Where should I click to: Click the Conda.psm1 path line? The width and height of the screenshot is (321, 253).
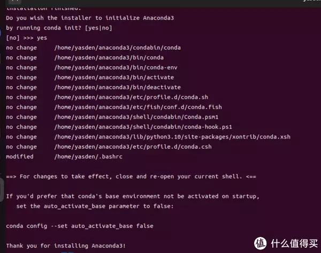(x=136, y=117)
